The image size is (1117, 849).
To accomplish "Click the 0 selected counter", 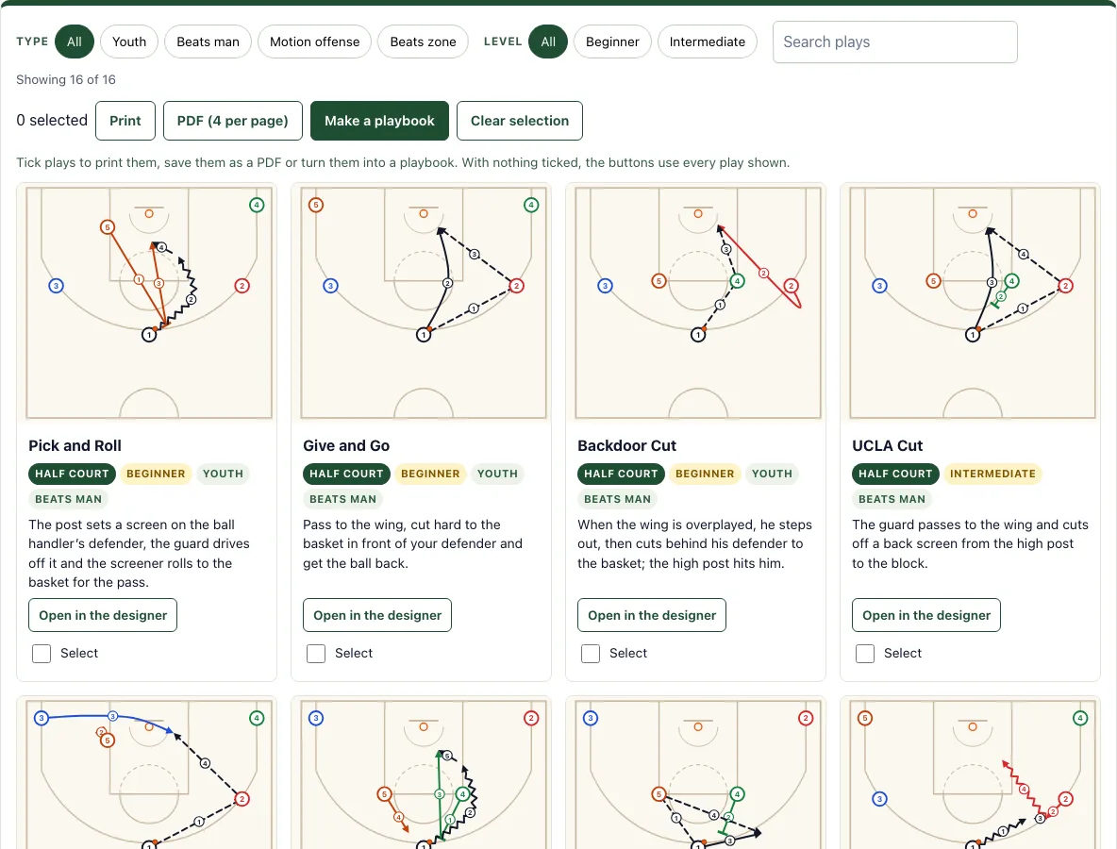I will point(52,121).
